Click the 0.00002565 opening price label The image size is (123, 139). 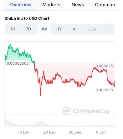point(18,63)
